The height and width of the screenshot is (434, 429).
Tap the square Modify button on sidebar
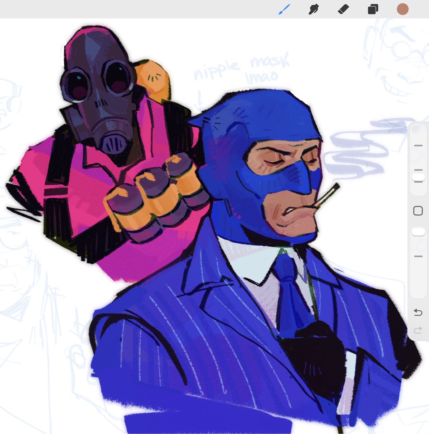click(418, 211)
